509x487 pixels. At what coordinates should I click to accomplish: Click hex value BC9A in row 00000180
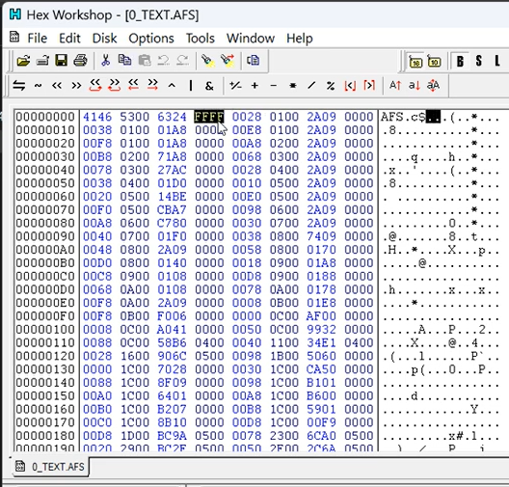click(172, 435)
